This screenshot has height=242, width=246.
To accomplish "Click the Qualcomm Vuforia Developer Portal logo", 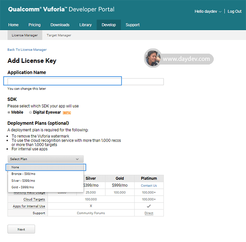I will [61, 9].
